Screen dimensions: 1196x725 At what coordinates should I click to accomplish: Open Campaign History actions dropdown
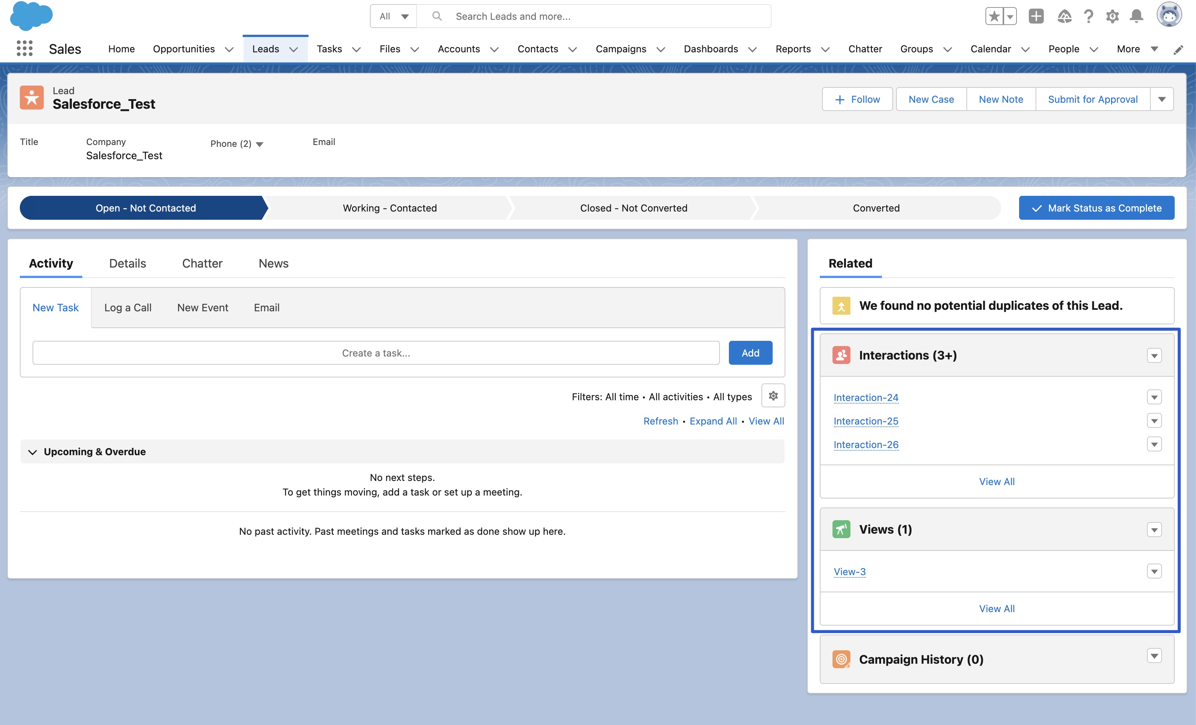click(1154, 655)
